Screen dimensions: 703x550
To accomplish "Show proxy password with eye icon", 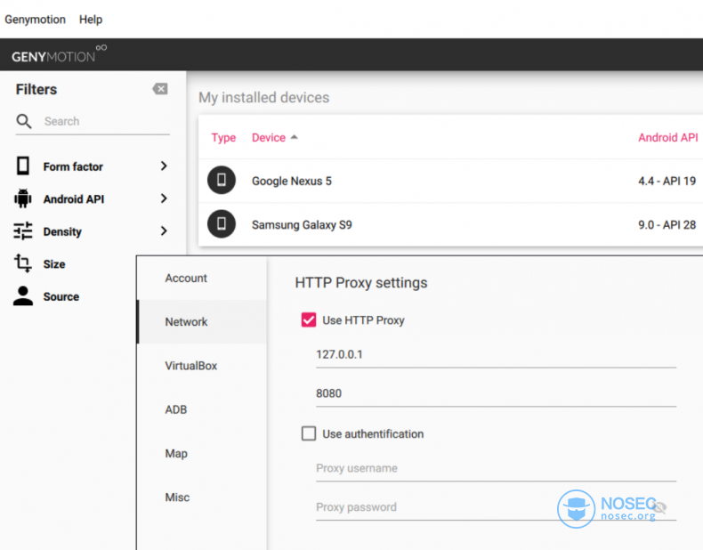I will pos(659,507).
